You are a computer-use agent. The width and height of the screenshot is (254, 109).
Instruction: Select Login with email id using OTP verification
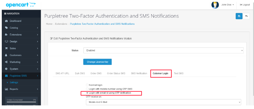[x=87, y=93]
